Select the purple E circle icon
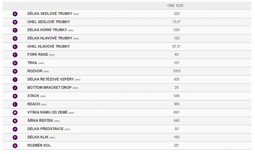 coord(15,47)
